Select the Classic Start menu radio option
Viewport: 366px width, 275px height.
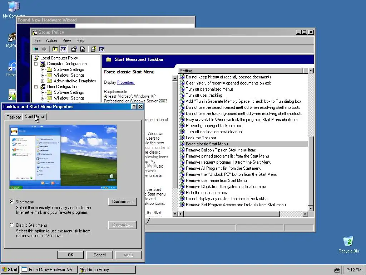point(12,225)
